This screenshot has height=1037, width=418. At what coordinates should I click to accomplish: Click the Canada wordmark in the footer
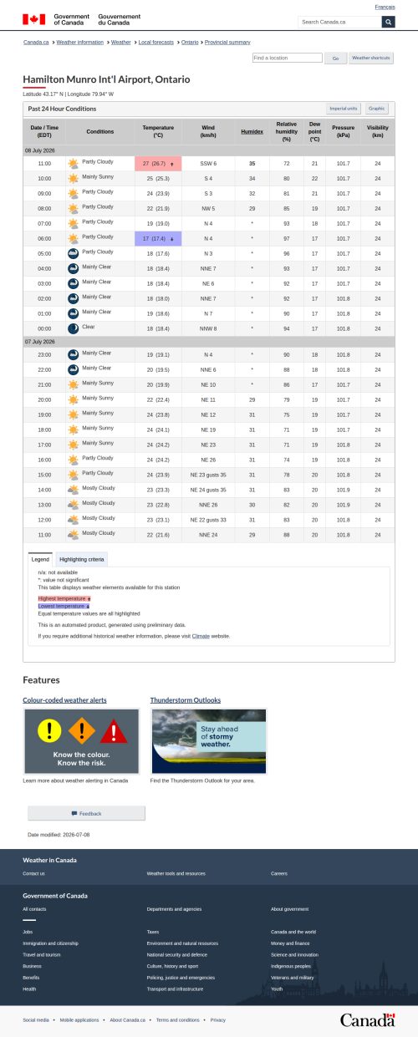tap(367, 1019)
